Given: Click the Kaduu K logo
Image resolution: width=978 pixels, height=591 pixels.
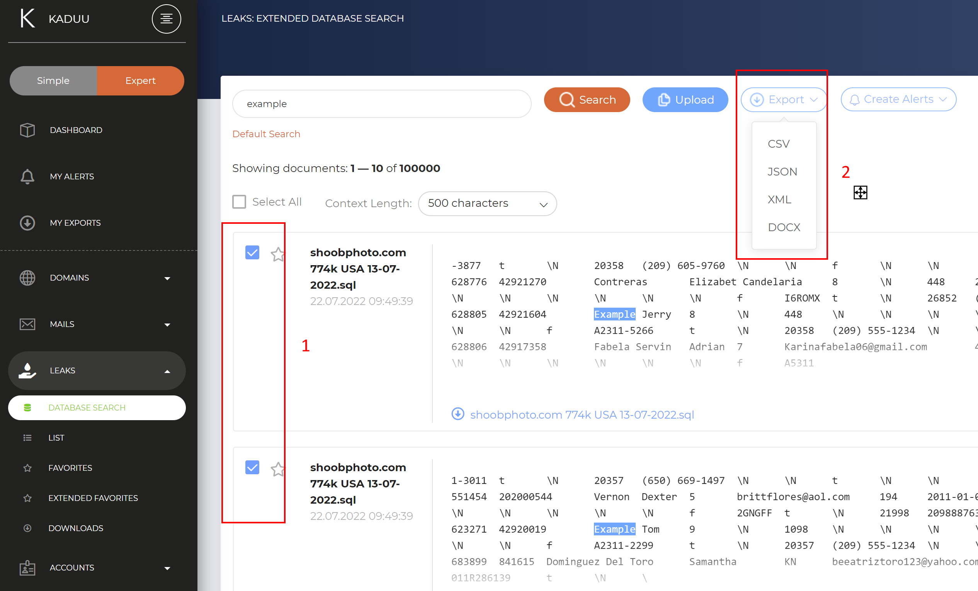Looking at the screenshot, I should pos(27,18).
